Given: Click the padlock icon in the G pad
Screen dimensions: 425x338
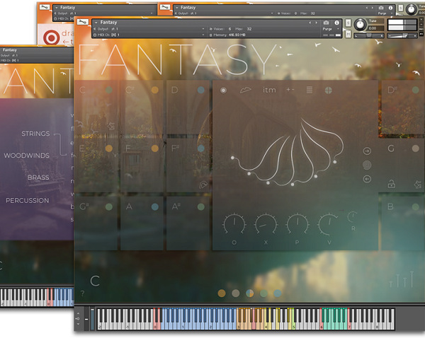Looking at the screenshot, I should click(x=392, y=184).
